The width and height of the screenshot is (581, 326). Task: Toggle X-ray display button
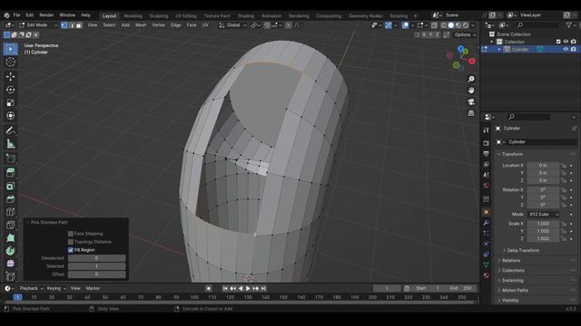tap(434, 25)
